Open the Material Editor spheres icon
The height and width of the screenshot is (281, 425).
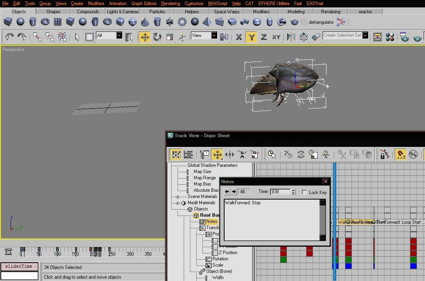click(390, 37)
